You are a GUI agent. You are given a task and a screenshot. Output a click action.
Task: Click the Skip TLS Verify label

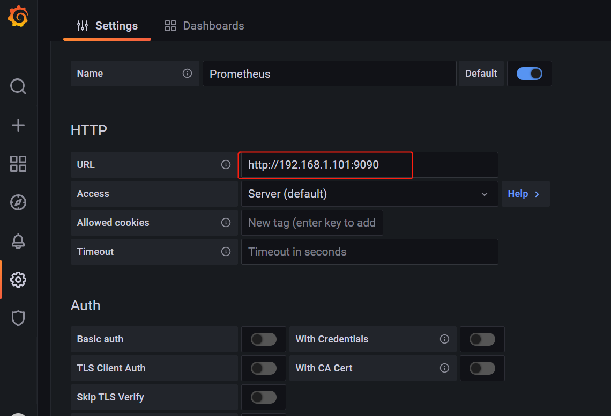(110, 397)
